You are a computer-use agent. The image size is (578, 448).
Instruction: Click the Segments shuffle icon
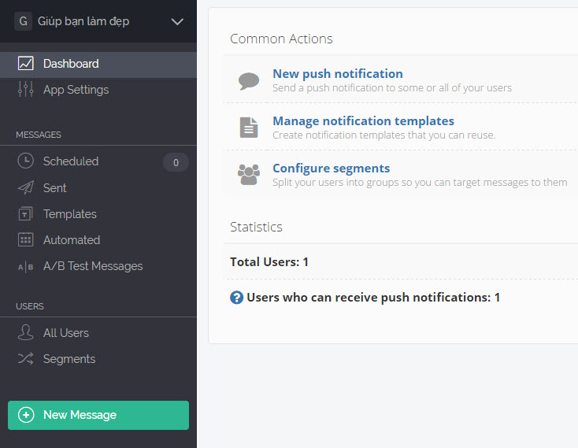26,359
